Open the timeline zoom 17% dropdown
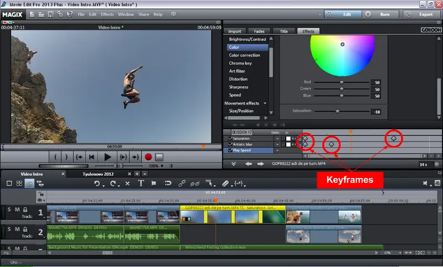The height and width of the screenshot is (267, 443). coord(400,253)
